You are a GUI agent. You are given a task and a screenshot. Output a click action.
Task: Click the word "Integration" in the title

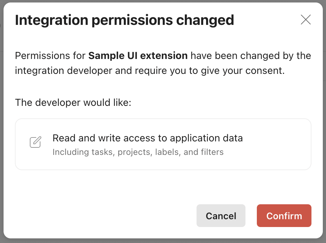pyautogui.click(x=51, y=20)
